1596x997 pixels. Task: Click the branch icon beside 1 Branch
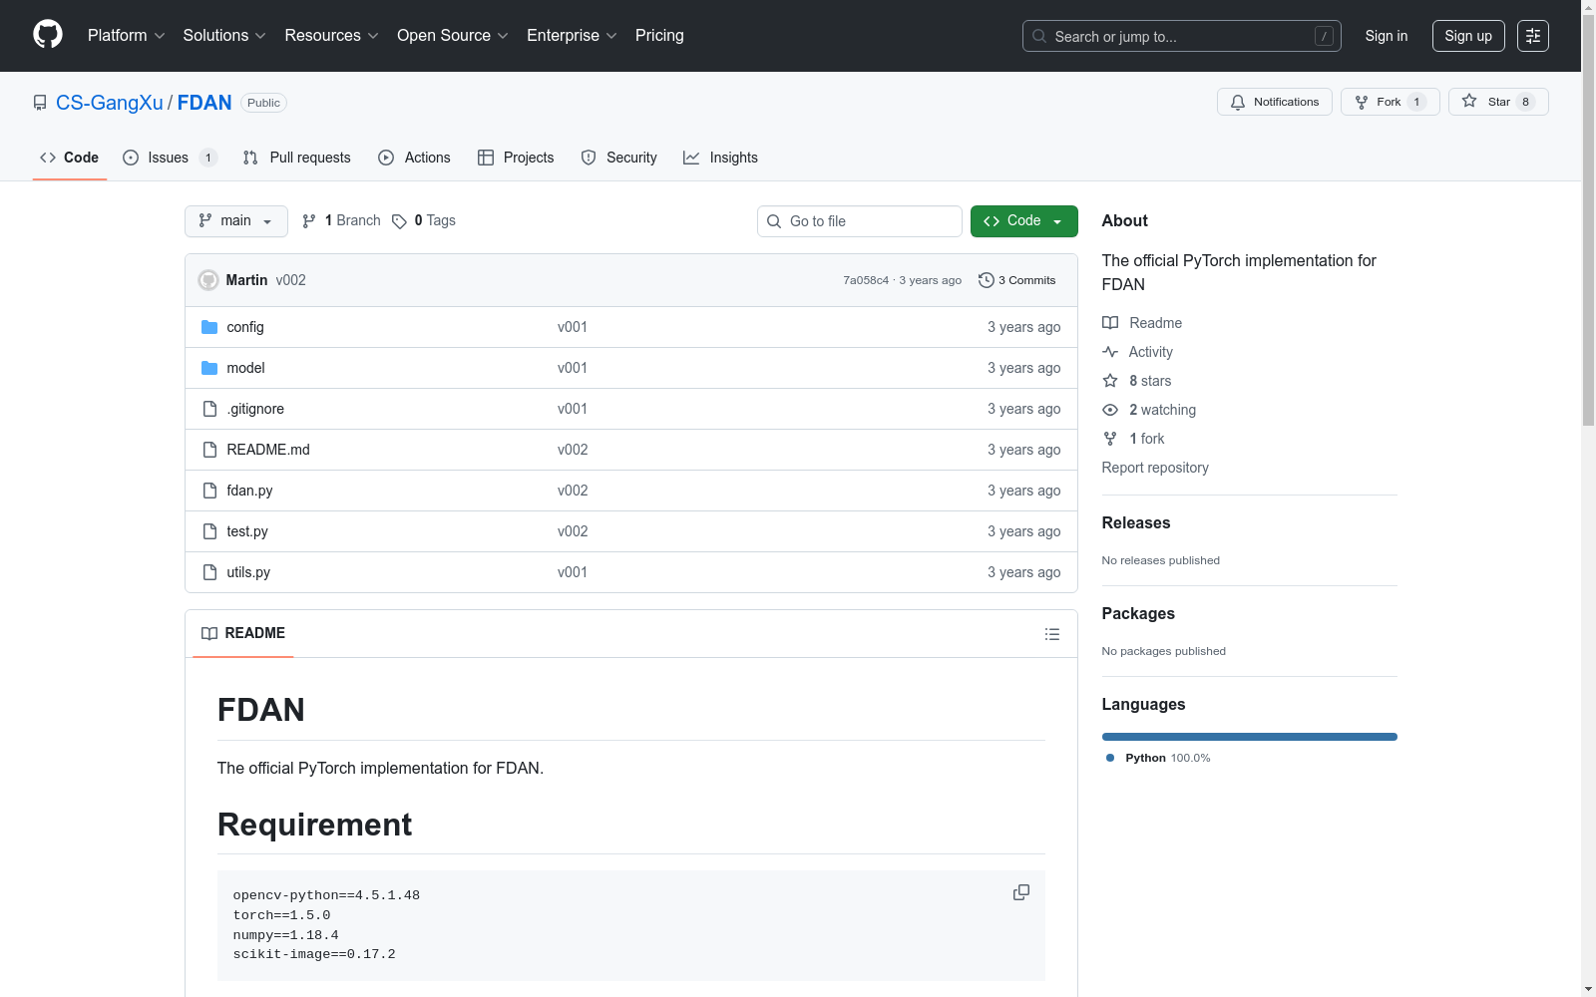click(309, 221)
